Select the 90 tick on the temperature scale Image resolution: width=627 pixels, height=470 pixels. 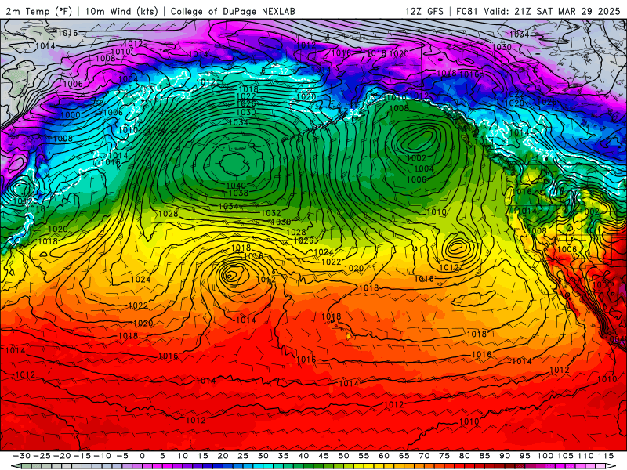505,456
